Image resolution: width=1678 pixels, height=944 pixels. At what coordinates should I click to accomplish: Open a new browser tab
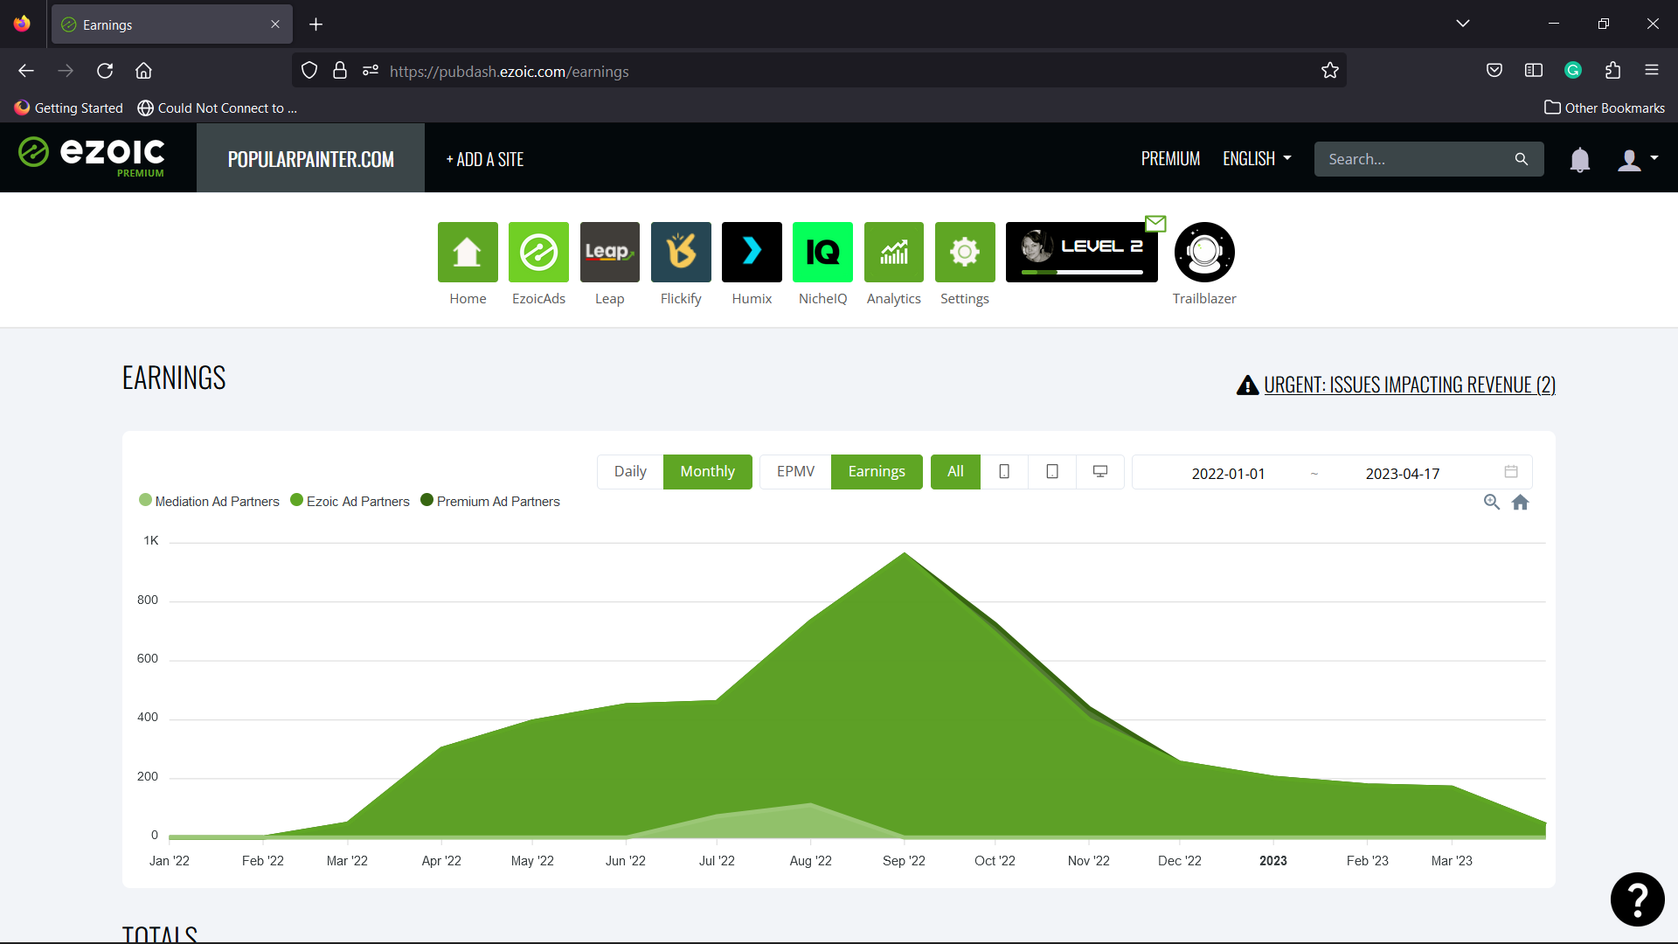pos(316,24)
